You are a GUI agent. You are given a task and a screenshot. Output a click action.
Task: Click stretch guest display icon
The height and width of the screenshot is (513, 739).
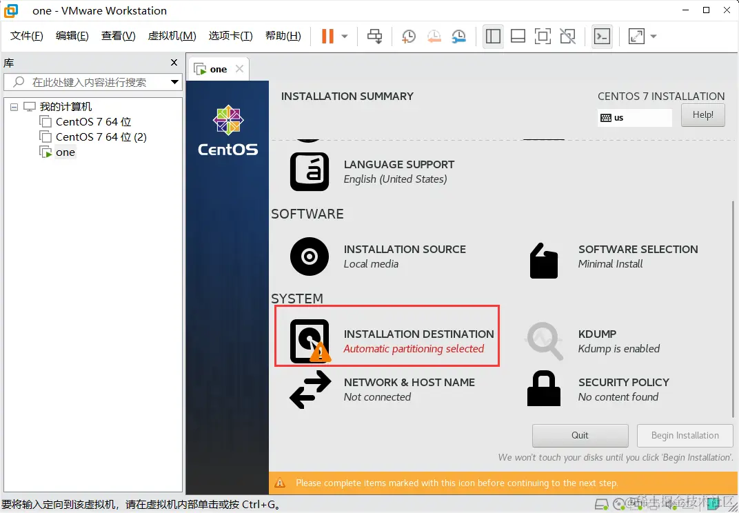tap(636, 37)
